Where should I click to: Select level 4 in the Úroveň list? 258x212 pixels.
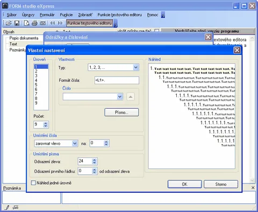pyautogui.click(x=41, y=80)
